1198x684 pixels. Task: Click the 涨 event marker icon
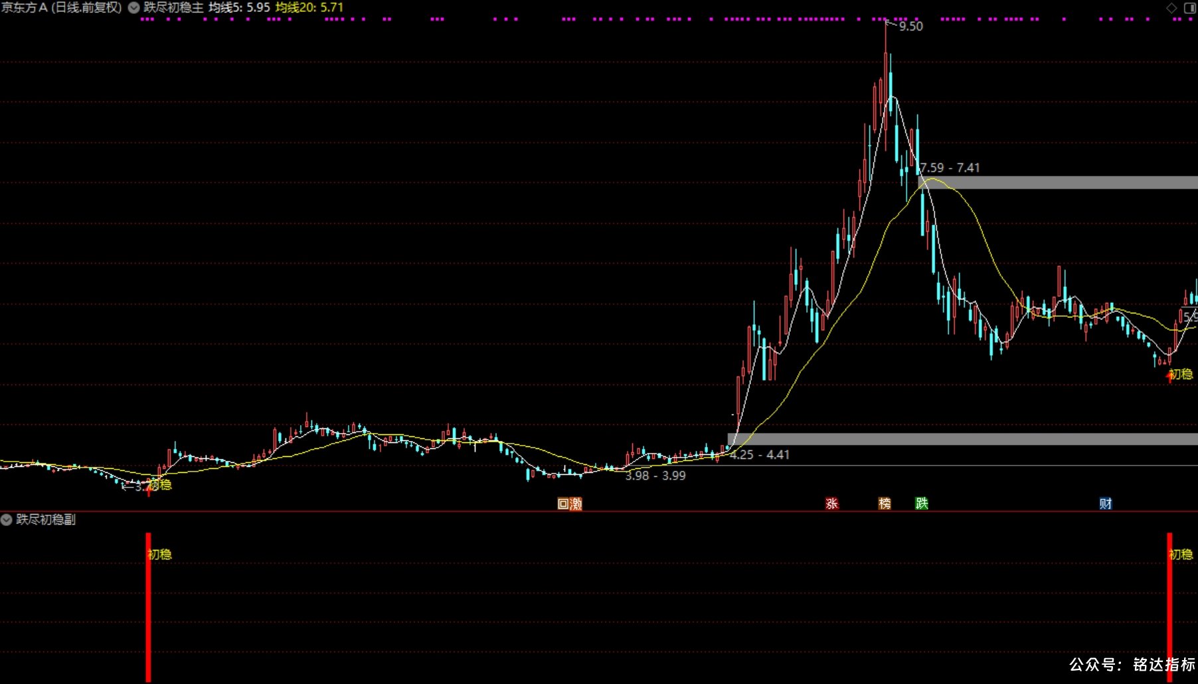[831, 503]
